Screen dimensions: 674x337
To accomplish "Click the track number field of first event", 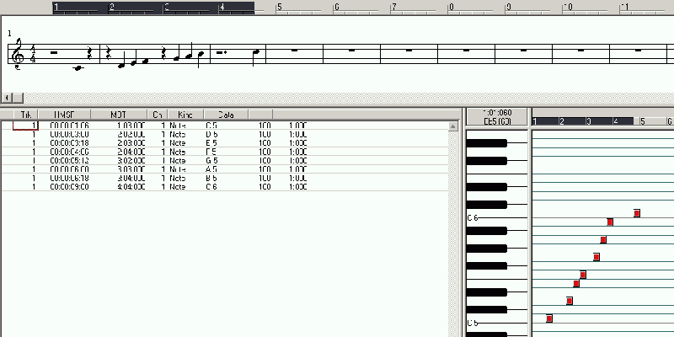I will click(x=25, y=126).
